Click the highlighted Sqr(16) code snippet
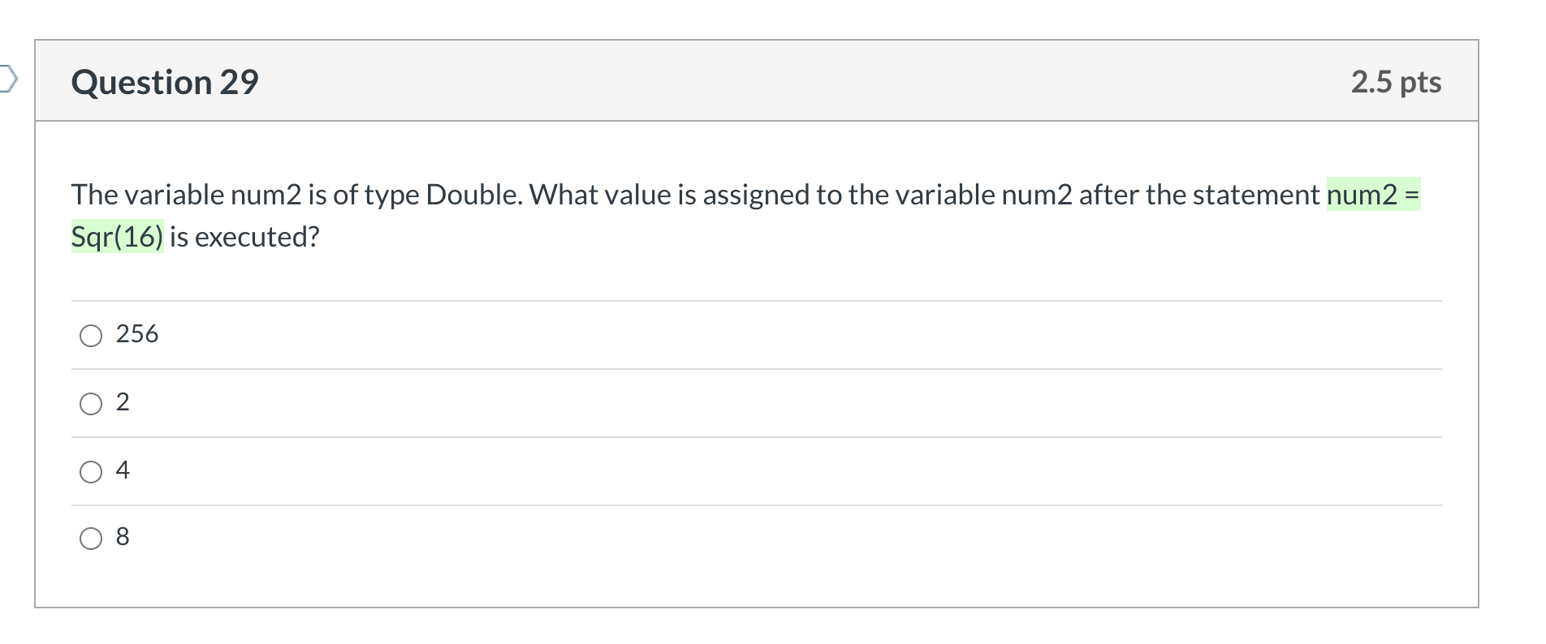1546x644 pixels. (116, 236)
